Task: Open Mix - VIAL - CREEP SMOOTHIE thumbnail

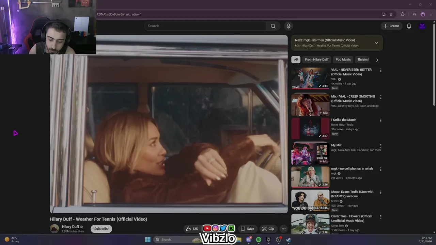Action: coord(310,105)
